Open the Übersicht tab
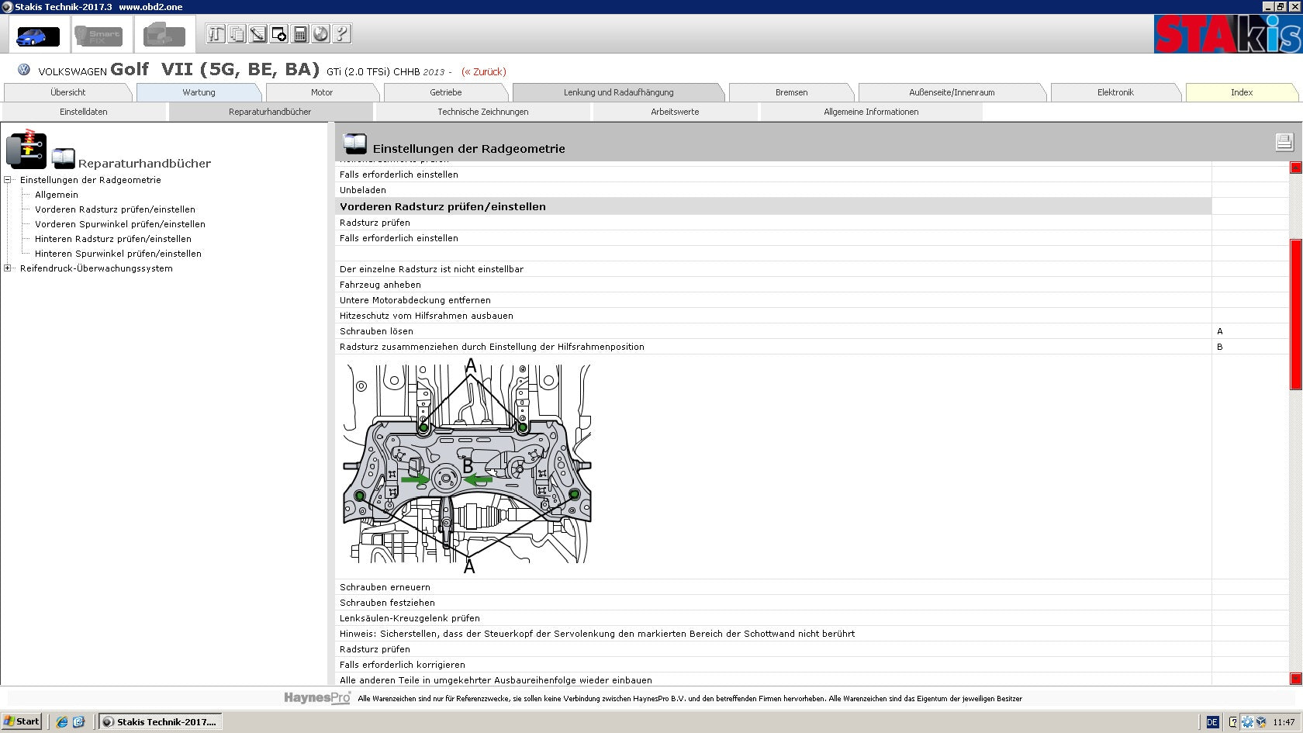The height and width of the screenshot is (733, 1303). [68, 92]
